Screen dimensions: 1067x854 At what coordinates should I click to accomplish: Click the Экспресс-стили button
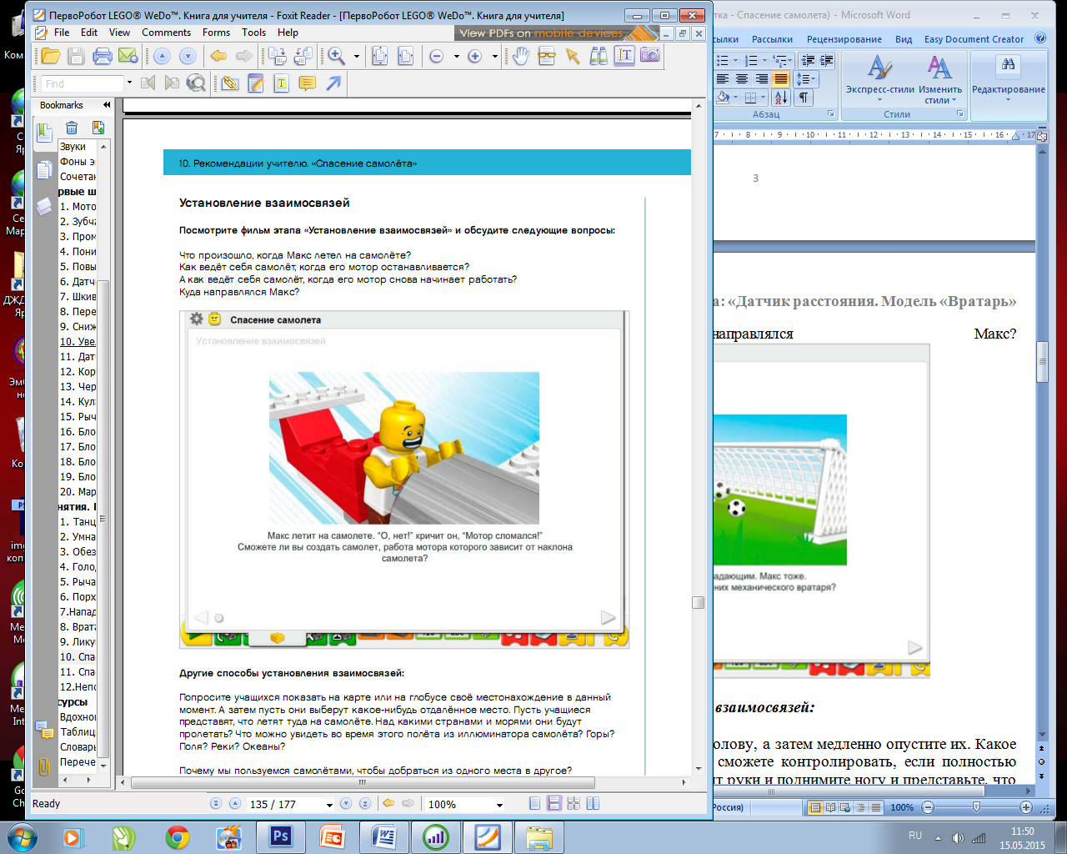point(879,79)
